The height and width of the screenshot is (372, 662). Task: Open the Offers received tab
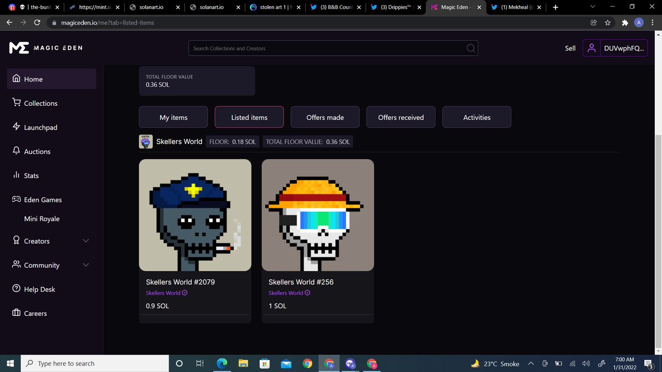tap(401, 117)
